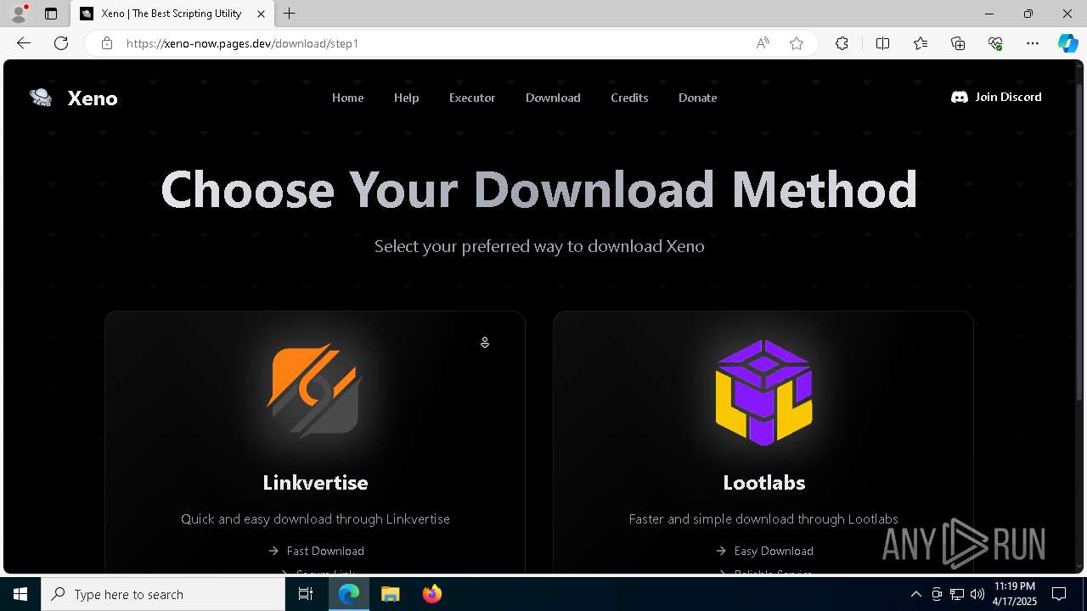Select the Lootlabs card title

763,482
